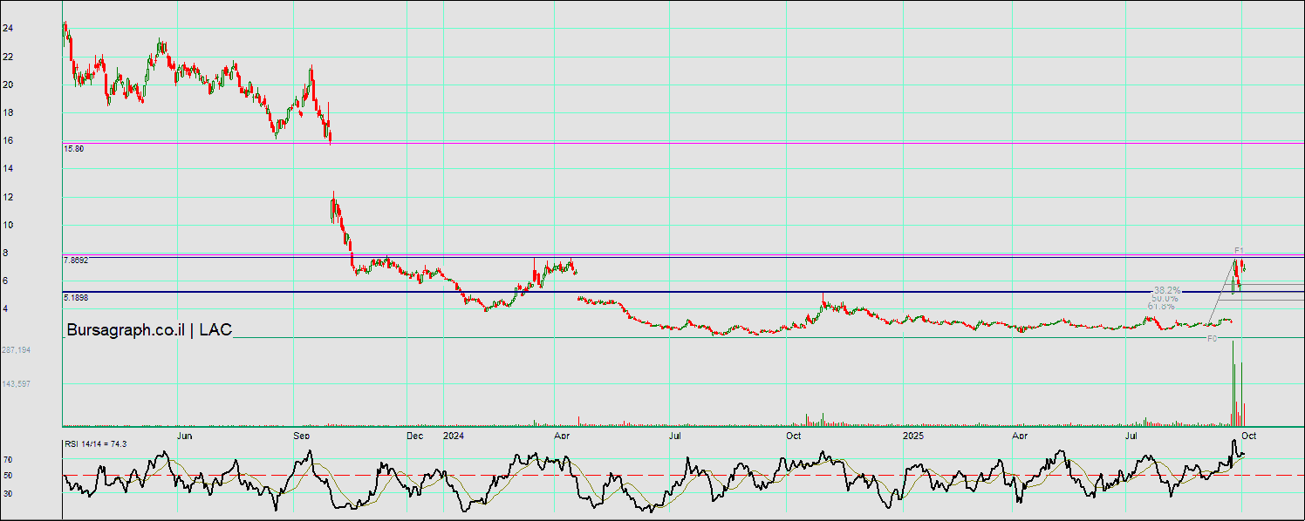Select the F1 Fibonacci anchor point
This screenshot has height=521, width=1305.
[1238, 251]
